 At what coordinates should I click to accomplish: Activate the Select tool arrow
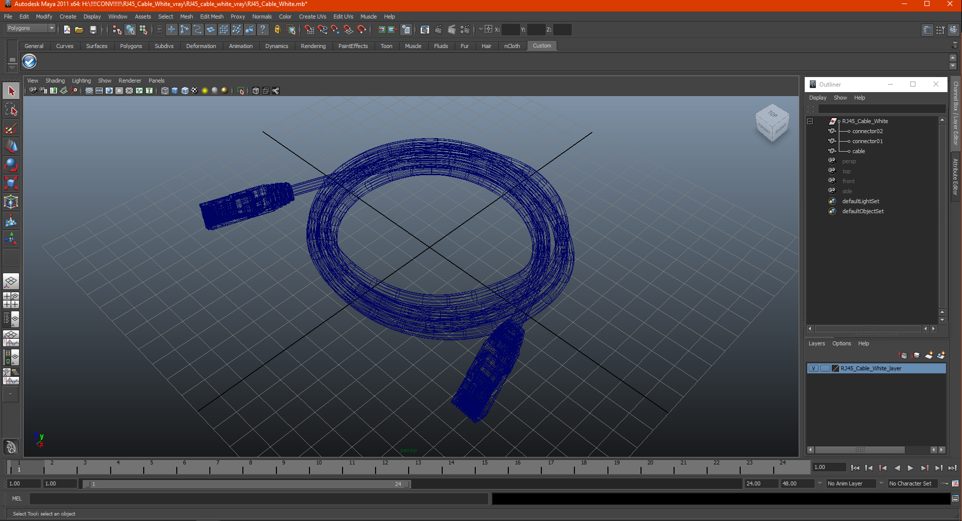click(x=11, y=91)
